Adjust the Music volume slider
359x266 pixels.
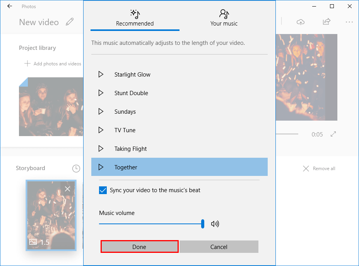point(202,223)
